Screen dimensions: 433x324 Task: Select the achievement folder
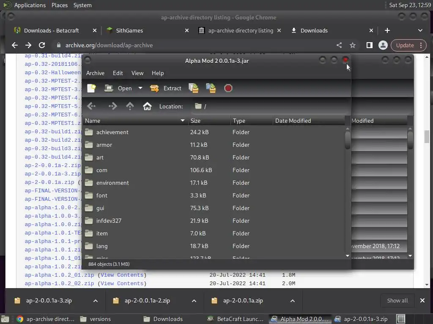point(214,132)
